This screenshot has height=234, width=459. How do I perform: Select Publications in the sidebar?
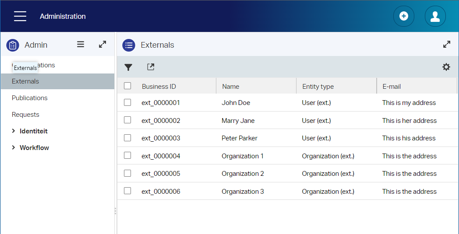point(30,98)
